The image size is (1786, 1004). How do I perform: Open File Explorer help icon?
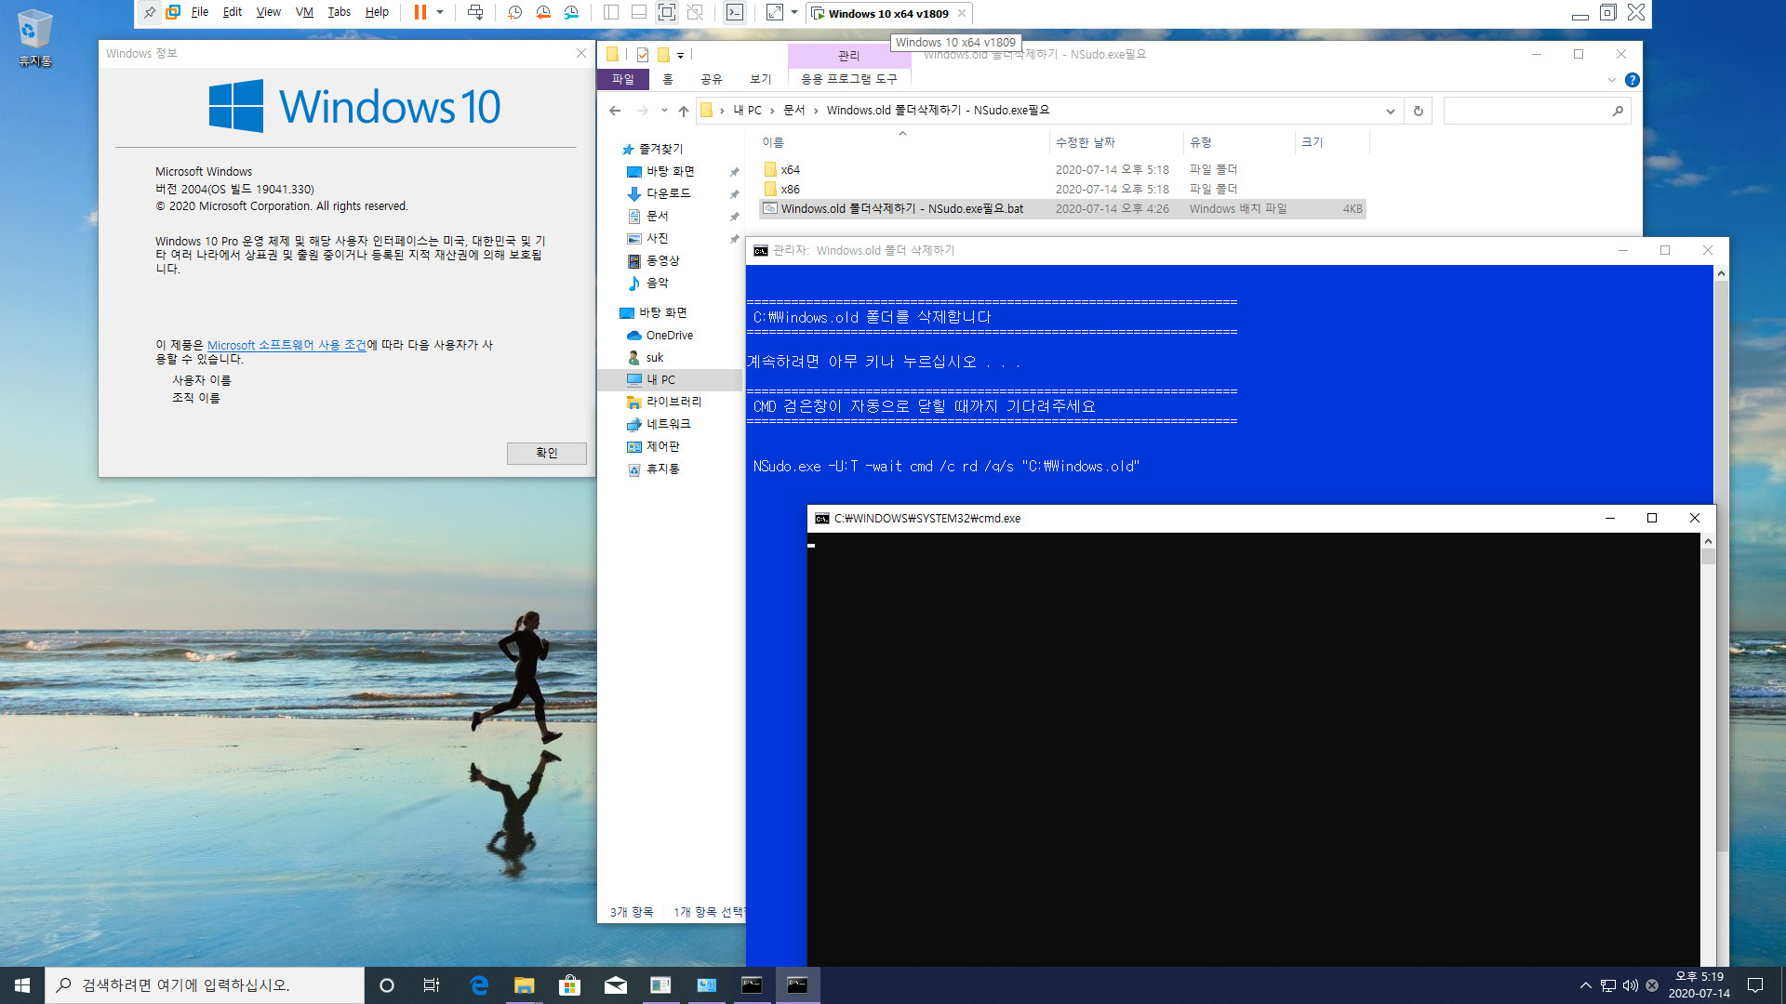[x=1632, y=80]
